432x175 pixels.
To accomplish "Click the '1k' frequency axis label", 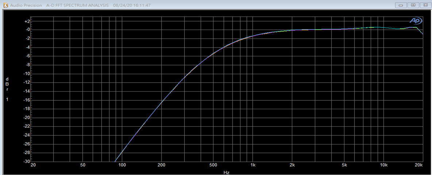I will (253, 165).
